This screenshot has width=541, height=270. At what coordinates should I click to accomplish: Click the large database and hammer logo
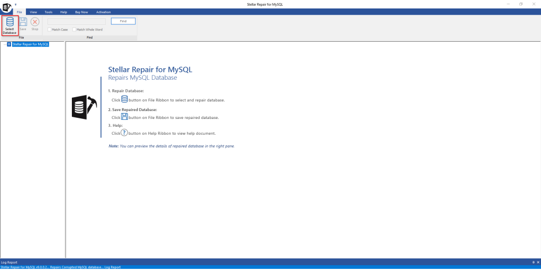[84, 107]
